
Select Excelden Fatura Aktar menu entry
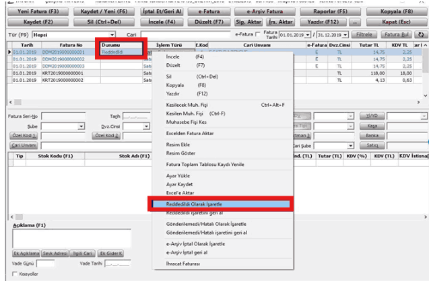[223, 133]
